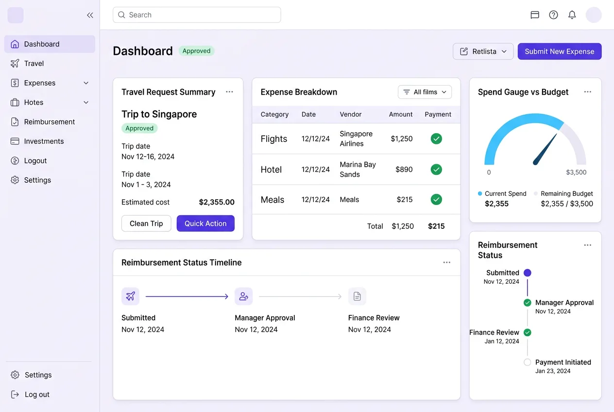Open the All films filter dropdown

coord(425,92)
